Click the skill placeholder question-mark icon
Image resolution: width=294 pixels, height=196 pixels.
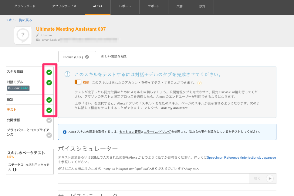[x=23, y=36]
